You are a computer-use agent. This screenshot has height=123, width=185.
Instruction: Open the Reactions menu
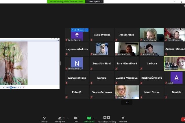pos(123,118)
